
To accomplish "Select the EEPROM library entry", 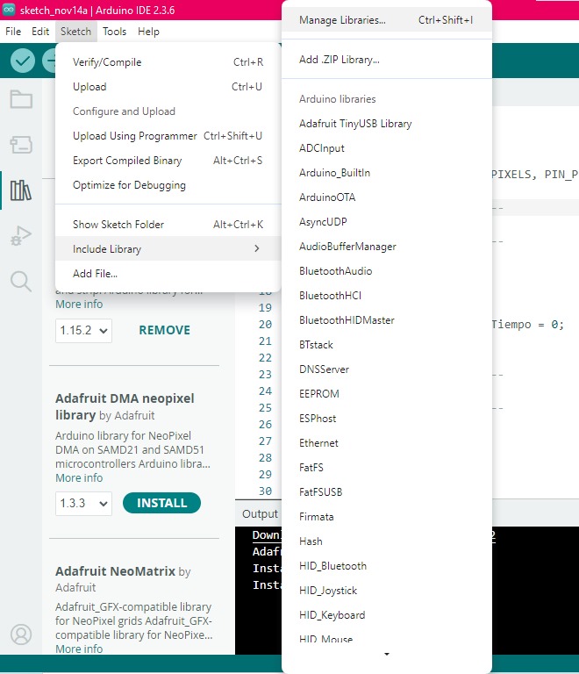I will tap(318, 394).
